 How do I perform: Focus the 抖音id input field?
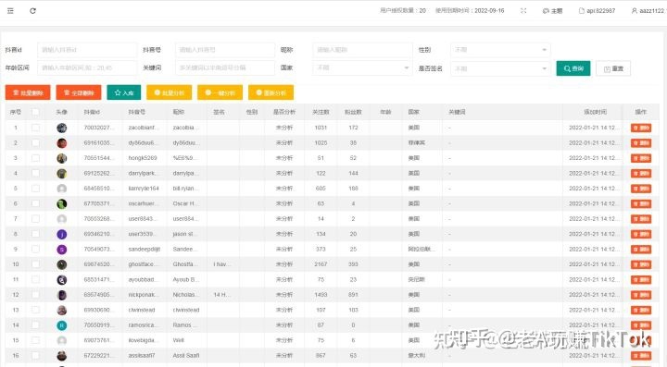(x=87, y=50)
